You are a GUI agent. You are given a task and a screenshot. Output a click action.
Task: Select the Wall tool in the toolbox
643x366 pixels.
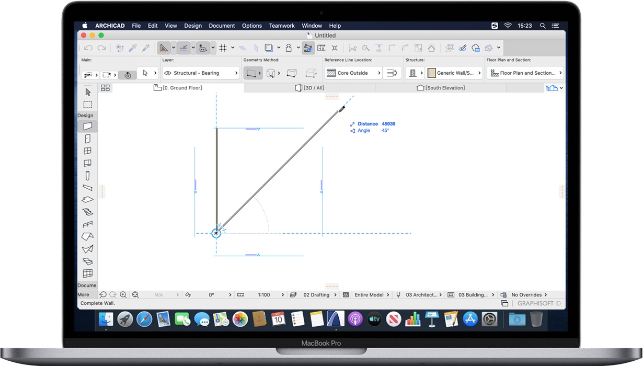coord(88,126)
